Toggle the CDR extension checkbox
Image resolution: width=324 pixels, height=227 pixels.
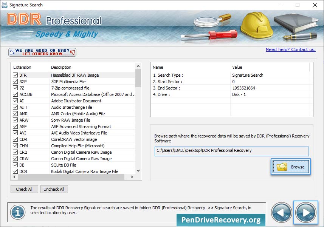click(15, 139)
